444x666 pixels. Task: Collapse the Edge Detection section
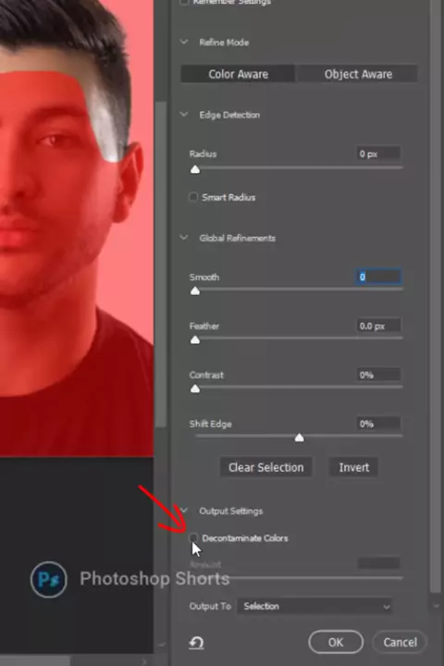point(184,115)
